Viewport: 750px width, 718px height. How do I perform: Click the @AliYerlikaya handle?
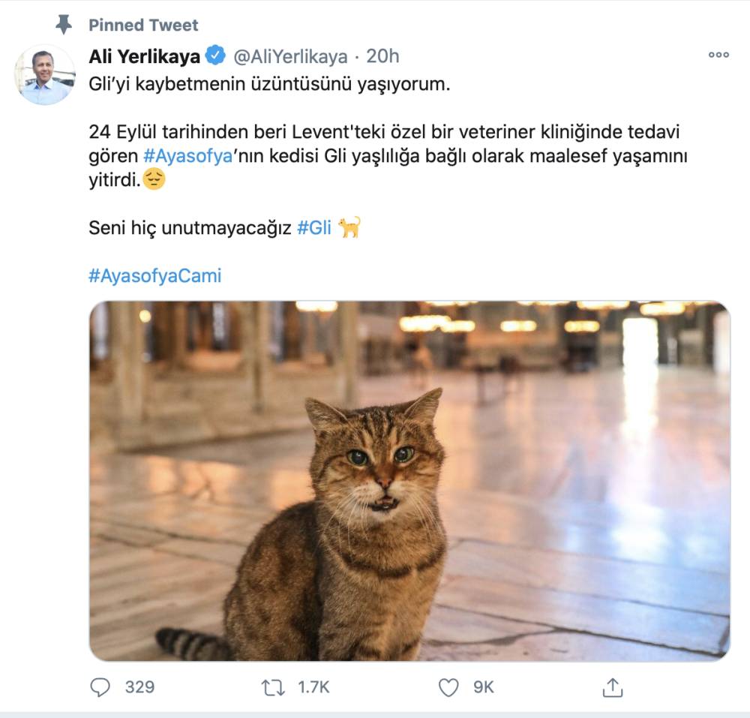(x=290, y=56)
